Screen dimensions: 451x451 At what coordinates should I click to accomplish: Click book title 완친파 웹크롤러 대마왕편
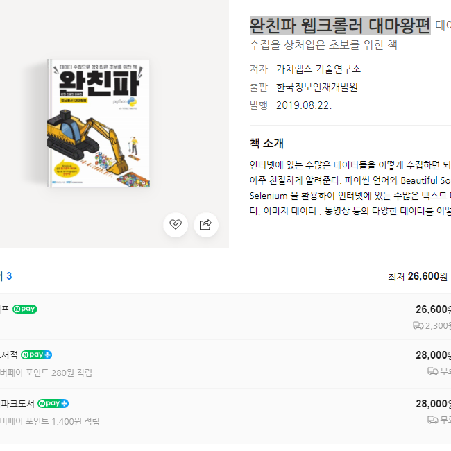pyautogui.click(x=340, y=26)
